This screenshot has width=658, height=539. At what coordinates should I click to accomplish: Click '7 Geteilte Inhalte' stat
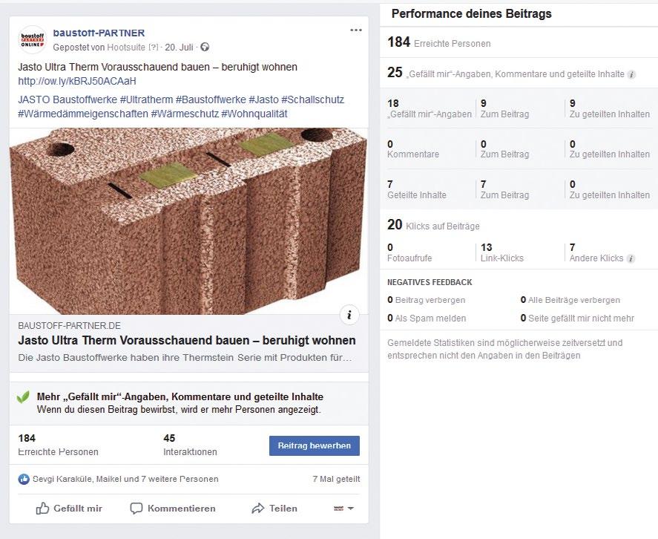click(x=417, y=189)
